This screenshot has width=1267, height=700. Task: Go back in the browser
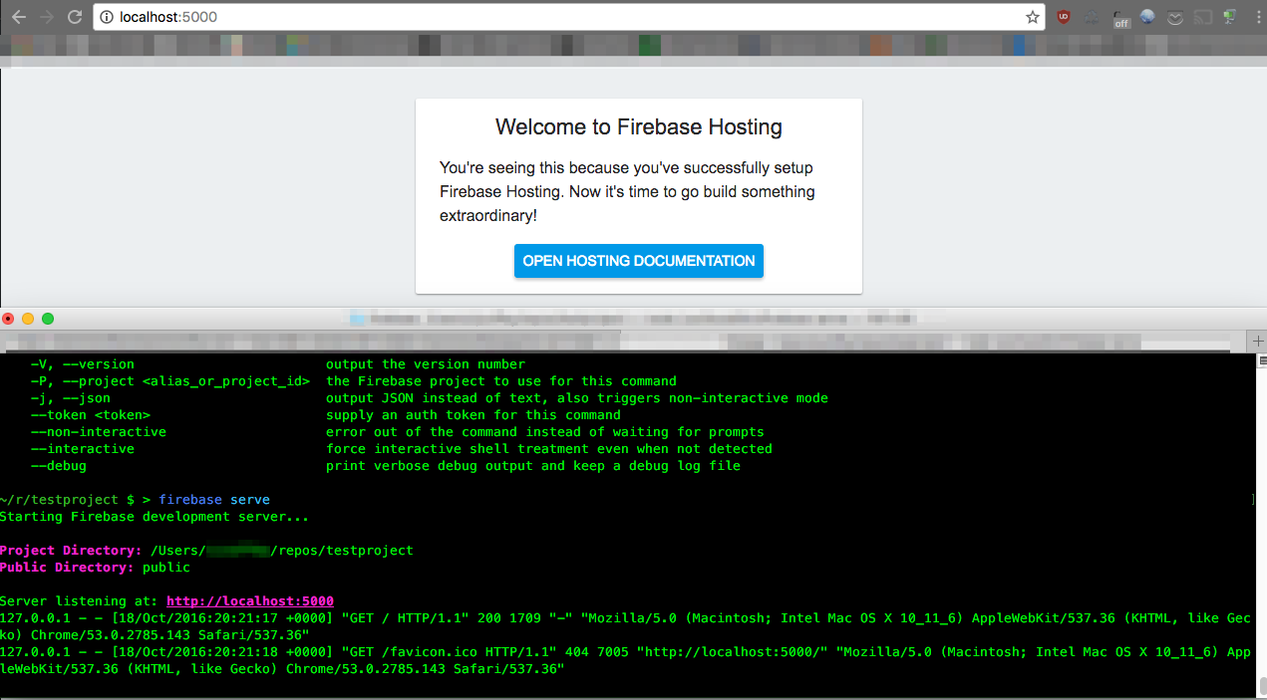pos(19,17)
